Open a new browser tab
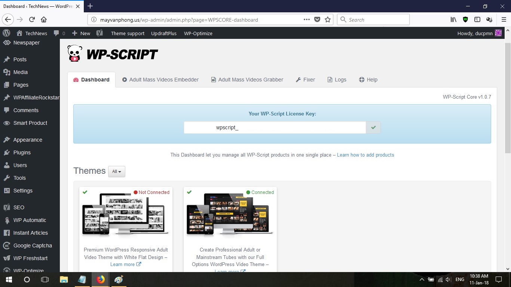 [90, 6]
